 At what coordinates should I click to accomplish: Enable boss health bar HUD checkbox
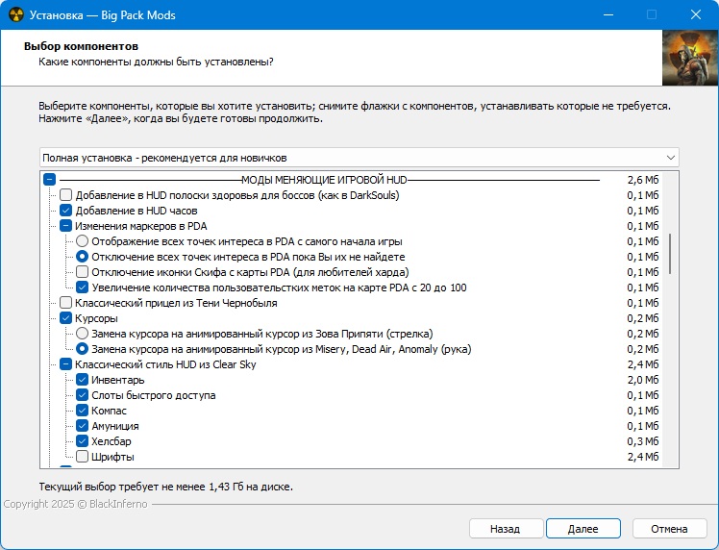click(x=66, y=195)
